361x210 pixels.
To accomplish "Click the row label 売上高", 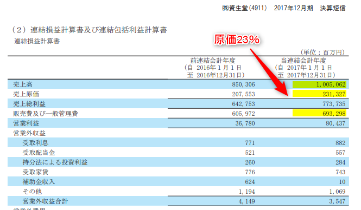I will 23,84.
